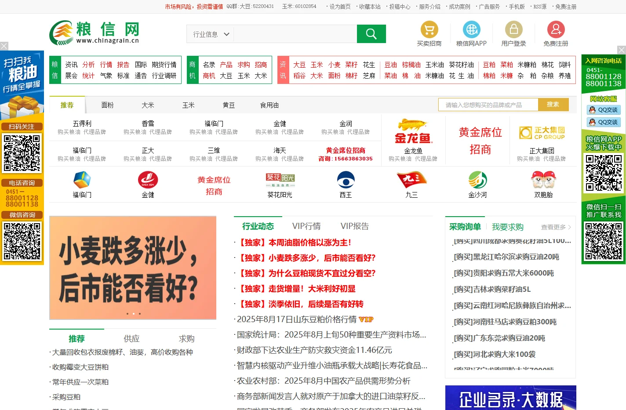Switch to the VIP行情 tab
The width and height of the screenshot is (626, 410).
(306, 226)
